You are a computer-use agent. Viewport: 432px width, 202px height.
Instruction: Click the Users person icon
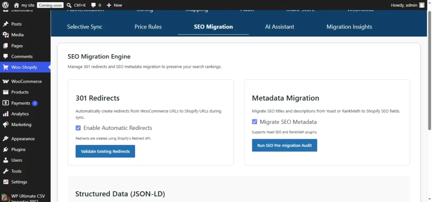(x=5, y=160)
